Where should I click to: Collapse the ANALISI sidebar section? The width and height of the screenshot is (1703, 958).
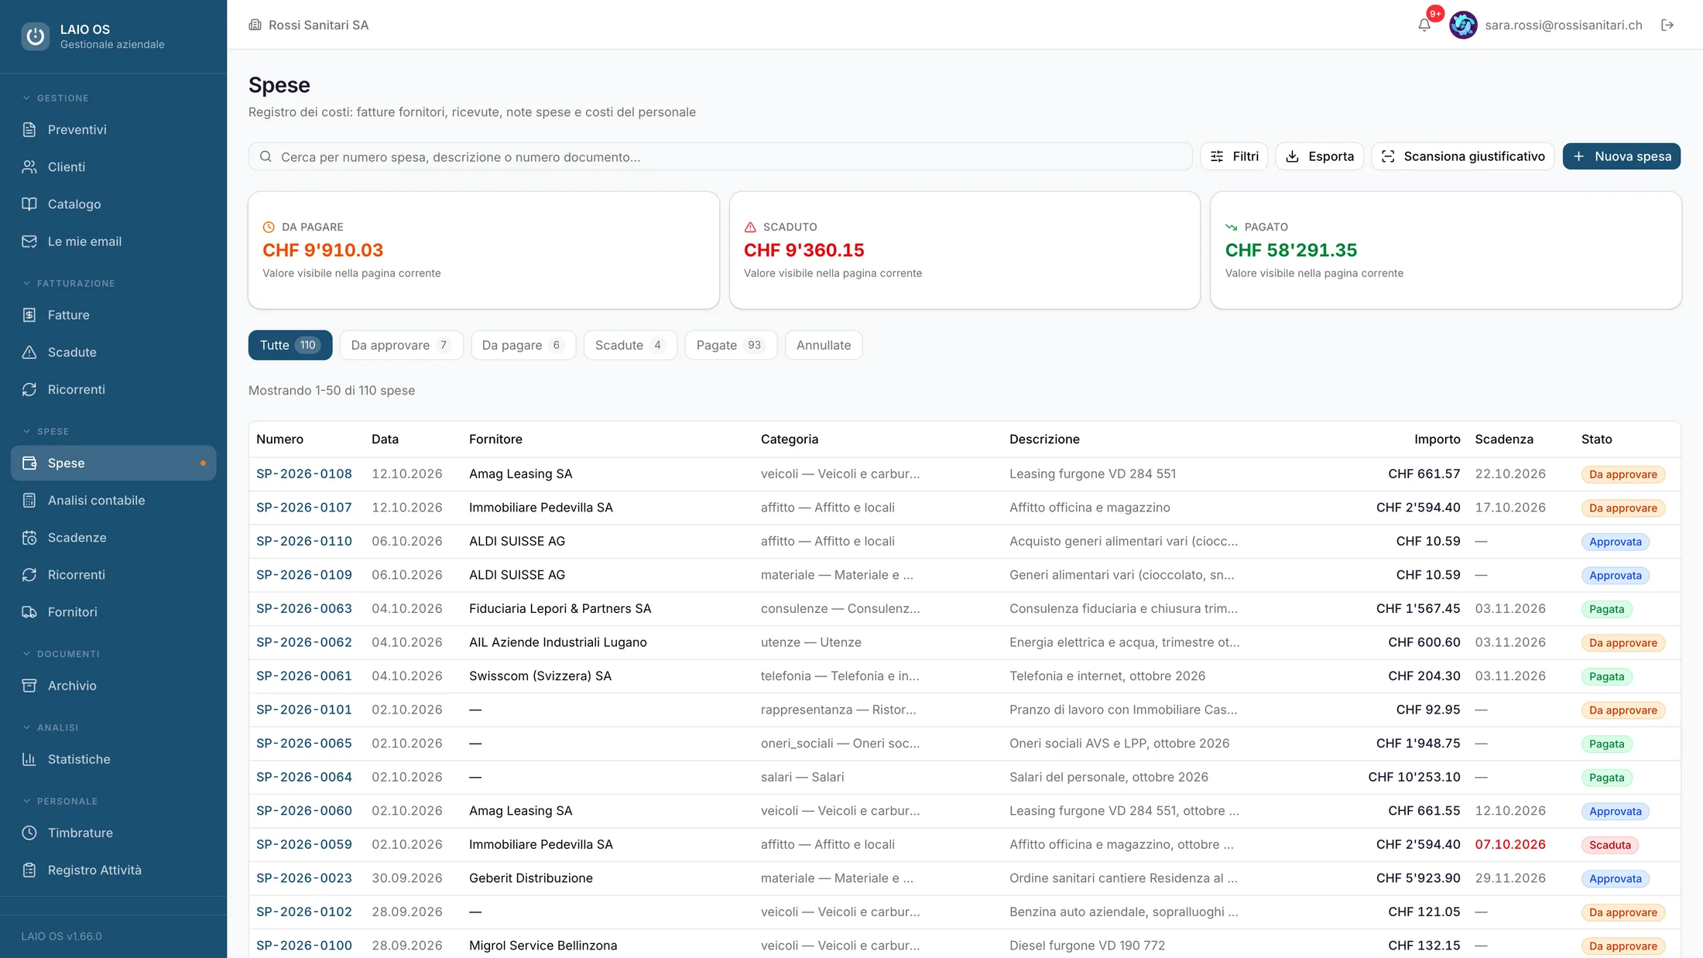50,727
